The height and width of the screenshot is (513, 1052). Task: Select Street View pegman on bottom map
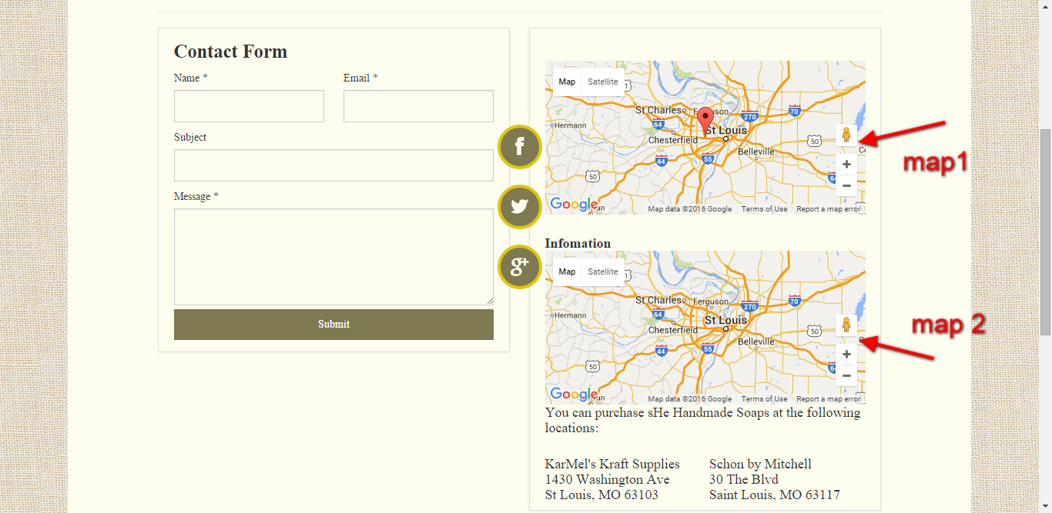(846, 325)
